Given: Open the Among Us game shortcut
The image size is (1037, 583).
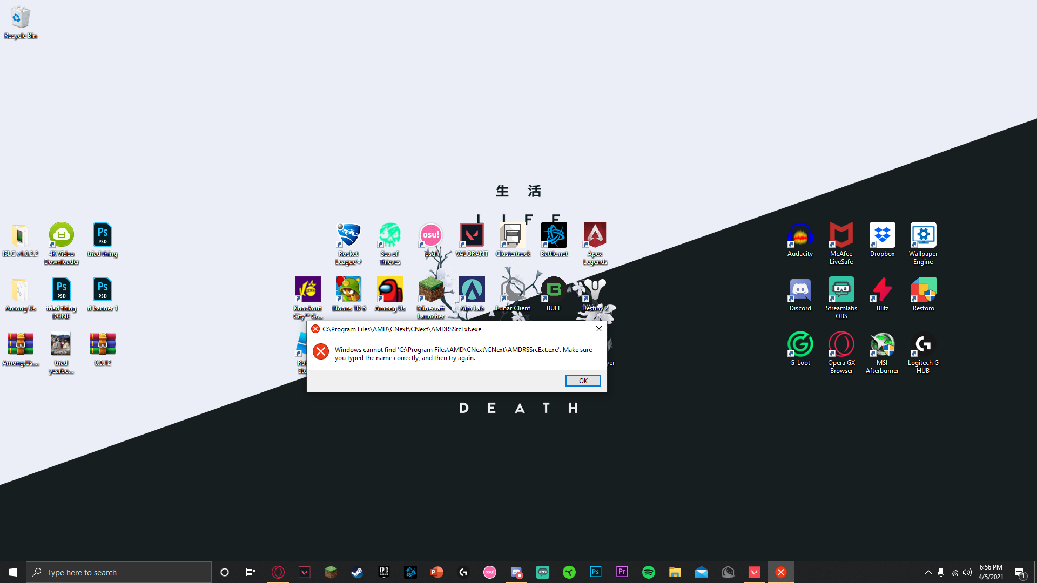Looking at the screenshot, I should [x=389, y=295].
